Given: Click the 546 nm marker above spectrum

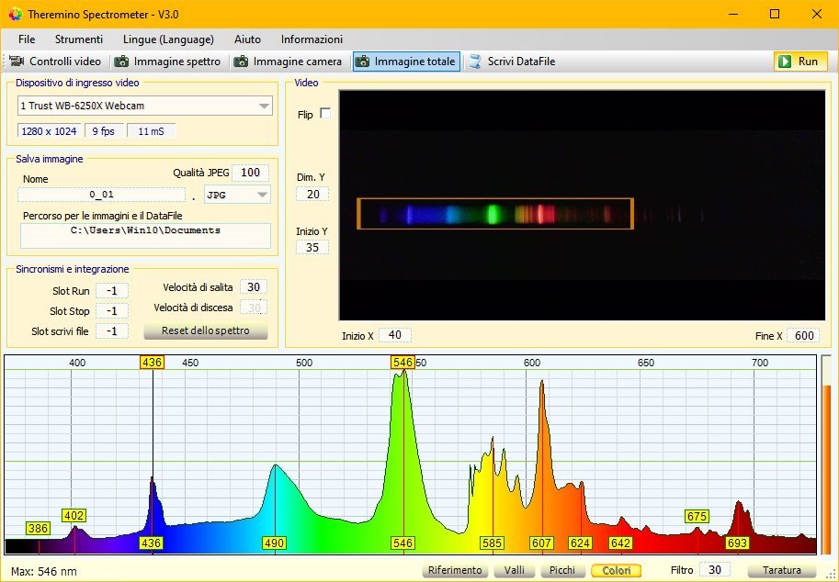Looking at the screenshot, I should [x=402, y=363].
